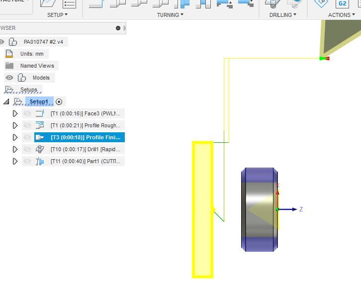
Task: Select the Named Views entry
Action: click(x=37, y=66)
